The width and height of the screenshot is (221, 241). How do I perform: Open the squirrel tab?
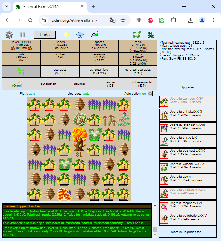tap(80, 84)
